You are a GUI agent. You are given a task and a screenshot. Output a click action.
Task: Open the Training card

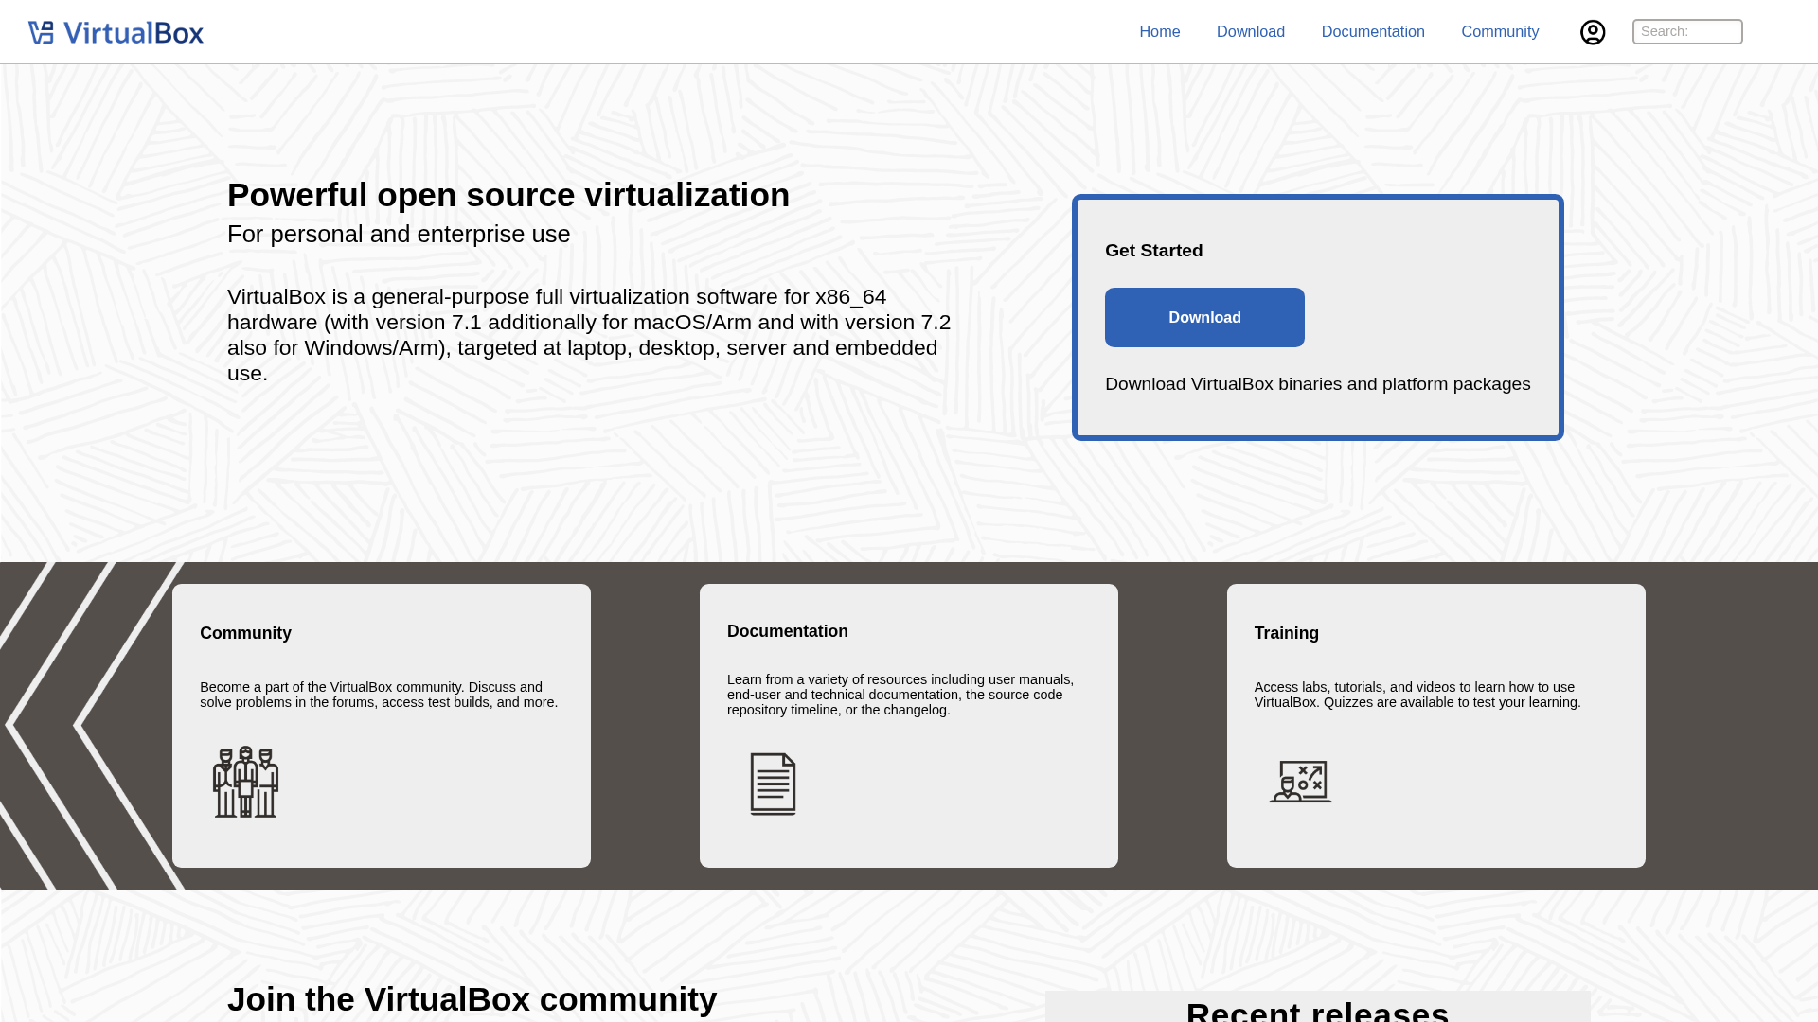(1435, 724)
